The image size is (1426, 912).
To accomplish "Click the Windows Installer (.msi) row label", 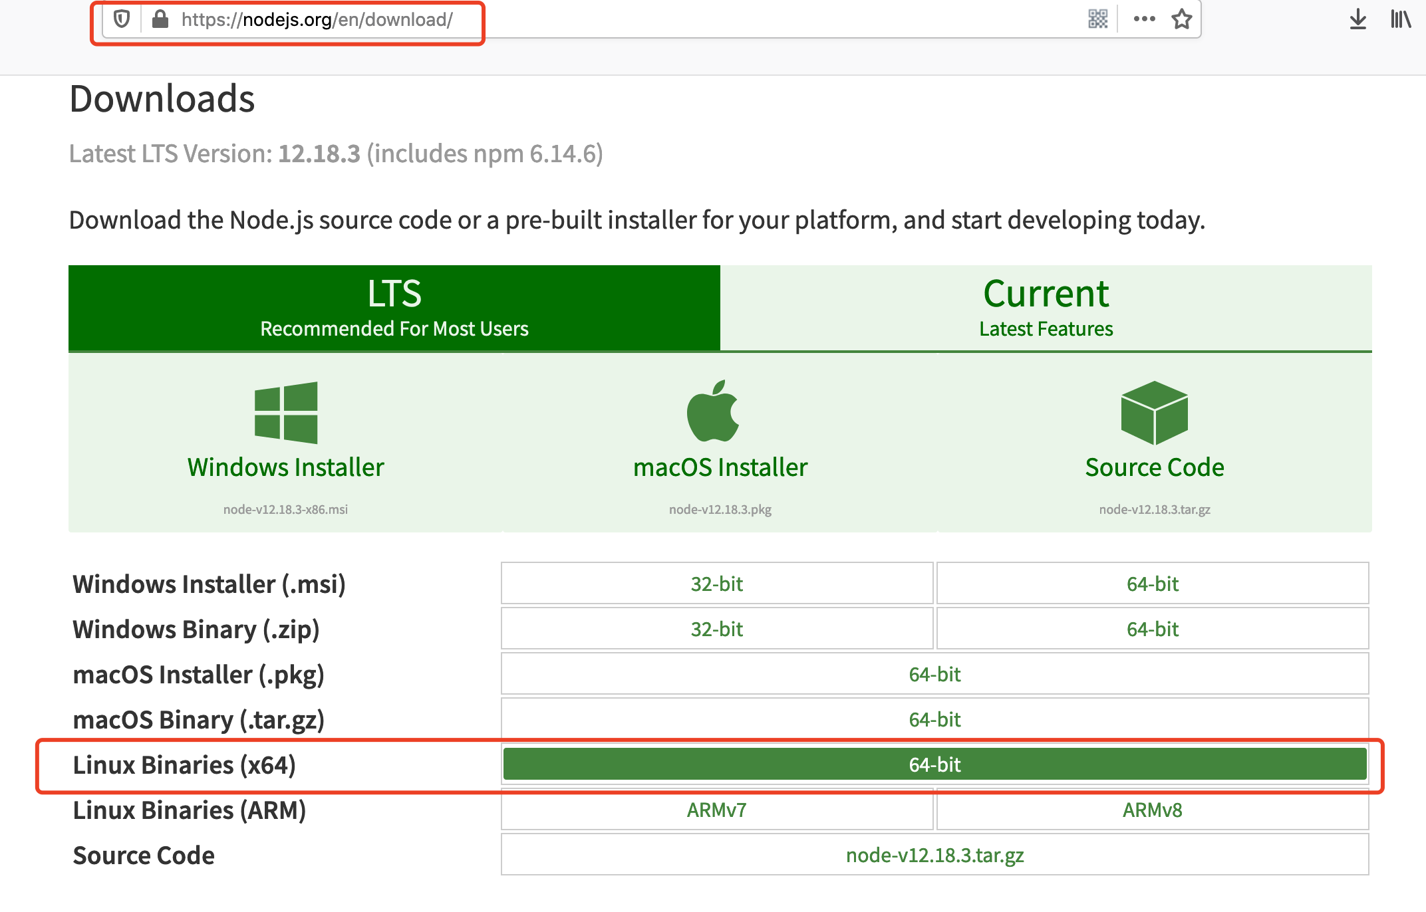I will point(210,584).
